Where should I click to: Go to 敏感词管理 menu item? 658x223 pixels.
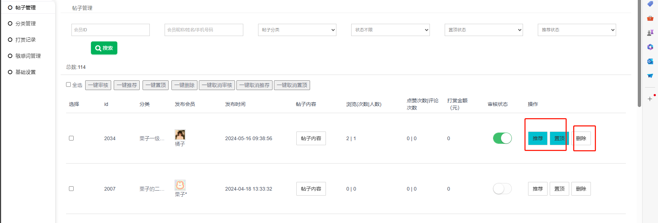point(28,56)
